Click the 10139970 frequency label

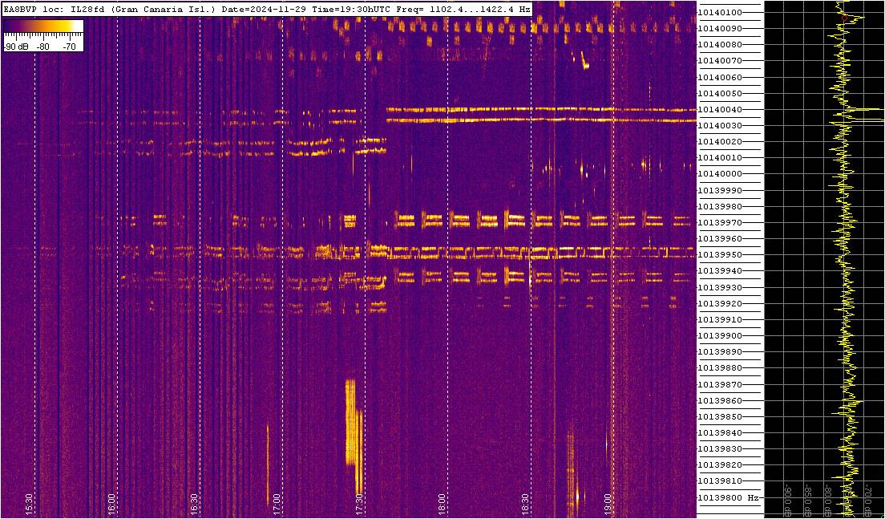pos(720,222)
